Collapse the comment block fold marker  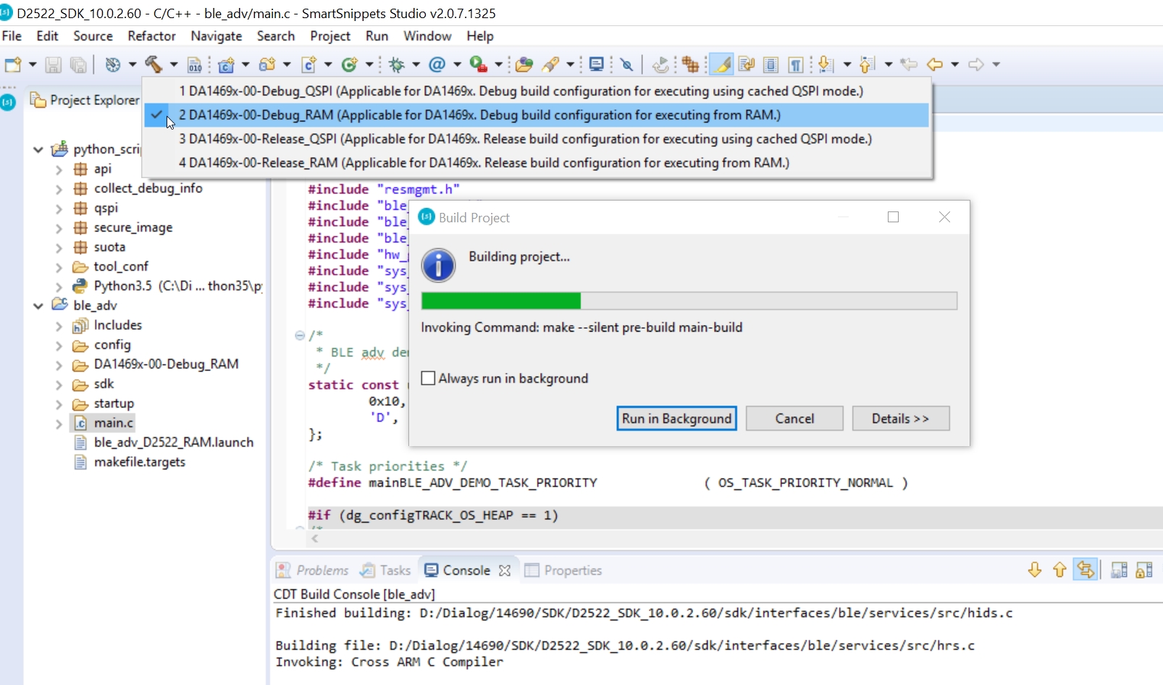(299, 335)
